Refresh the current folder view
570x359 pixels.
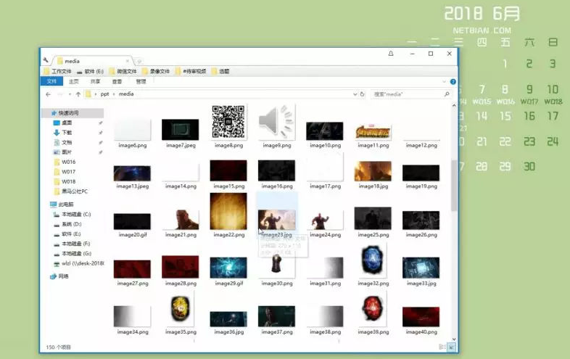tap(362, 94)
